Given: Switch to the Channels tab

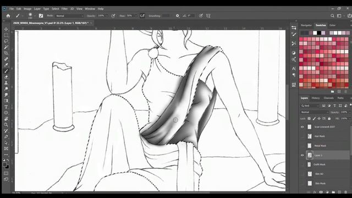Looking at the screenshot, I should pyautogui.click(x=329, y=98).
